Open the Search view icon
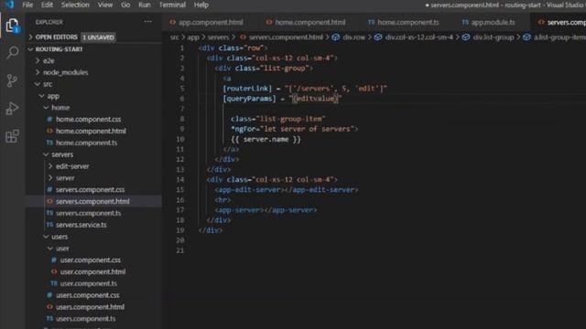This screenshot has width=586, height=329. coord(12,53)
